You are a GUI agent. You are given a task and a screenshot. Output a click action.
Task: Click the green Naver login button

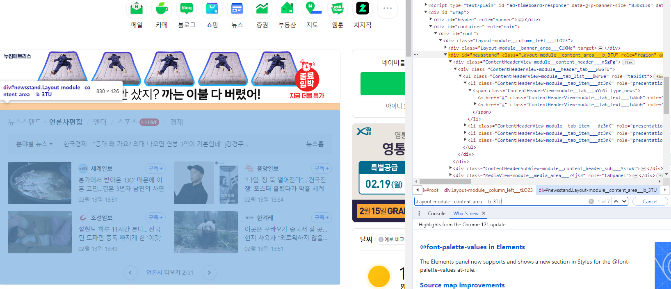point(383,84)
